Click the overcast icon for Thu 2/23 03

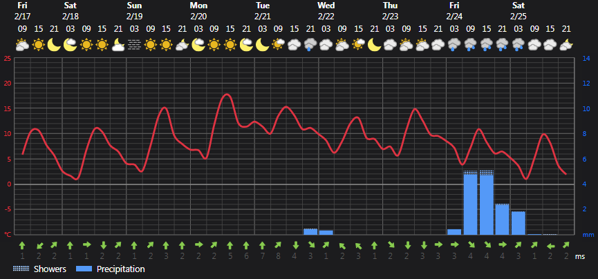click(391, 45)
